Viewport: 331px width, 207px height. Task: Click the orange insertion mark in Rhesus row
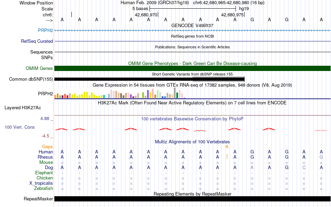click(x=227, y=157)
